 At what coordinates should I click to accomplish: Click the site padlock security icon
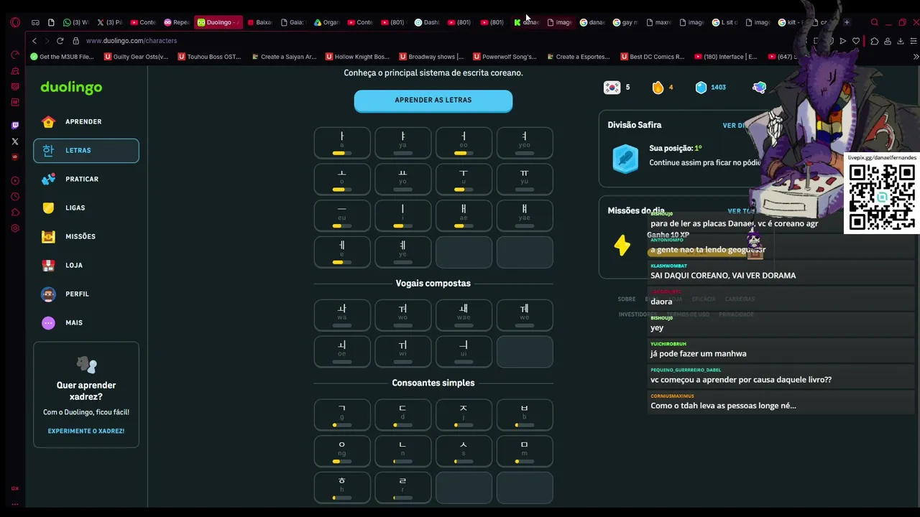pyautogui.click(x=76, y=41)
